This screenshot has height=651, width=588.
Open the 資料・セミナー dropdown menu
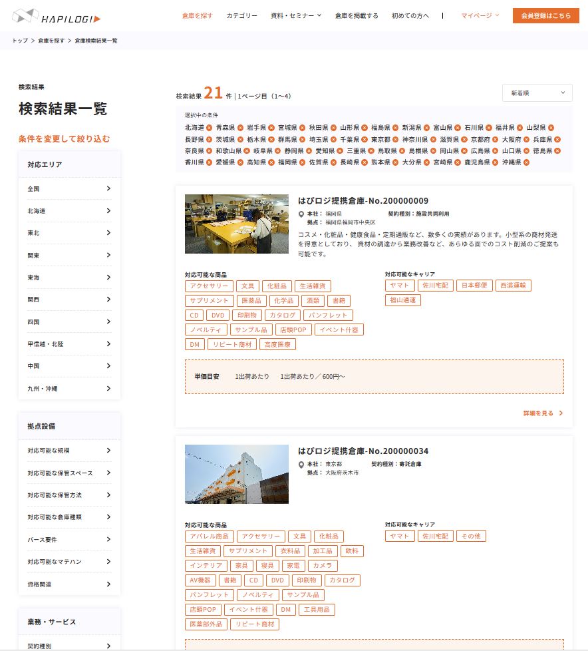coord(296,16)
